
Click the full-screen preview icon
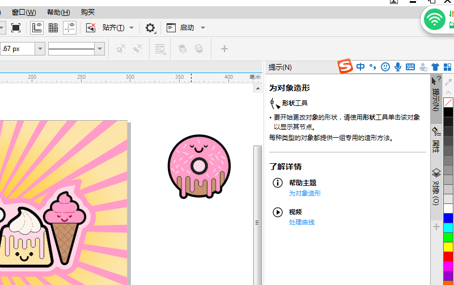16,27
